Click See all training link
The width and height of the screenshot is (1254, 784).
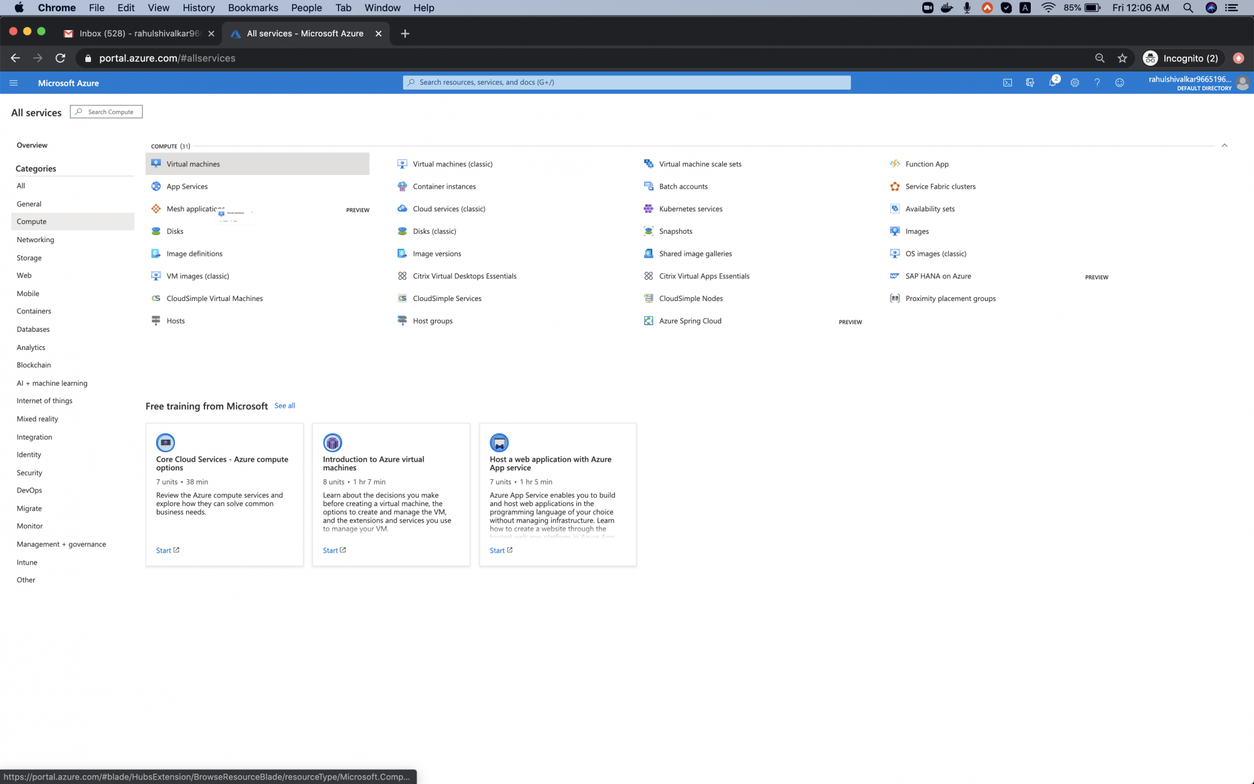[x=285, y=406]
